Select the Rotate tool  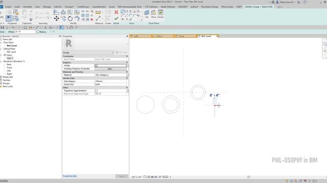point(70,19)
